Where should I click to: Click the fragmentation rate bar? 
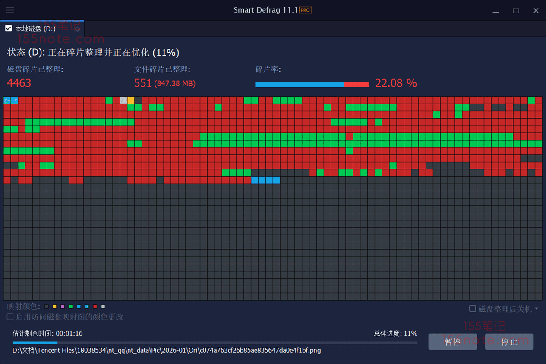point(312,85)
